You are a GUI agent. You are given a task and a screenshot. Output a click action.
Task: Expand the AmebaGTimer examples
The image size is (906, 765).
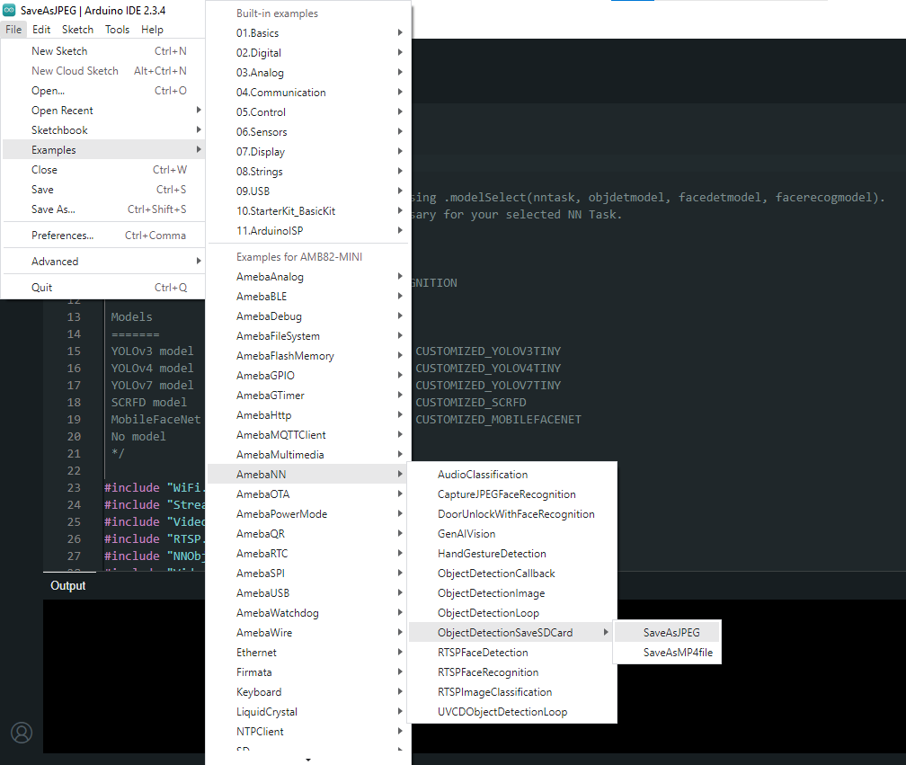pos(308,396)
